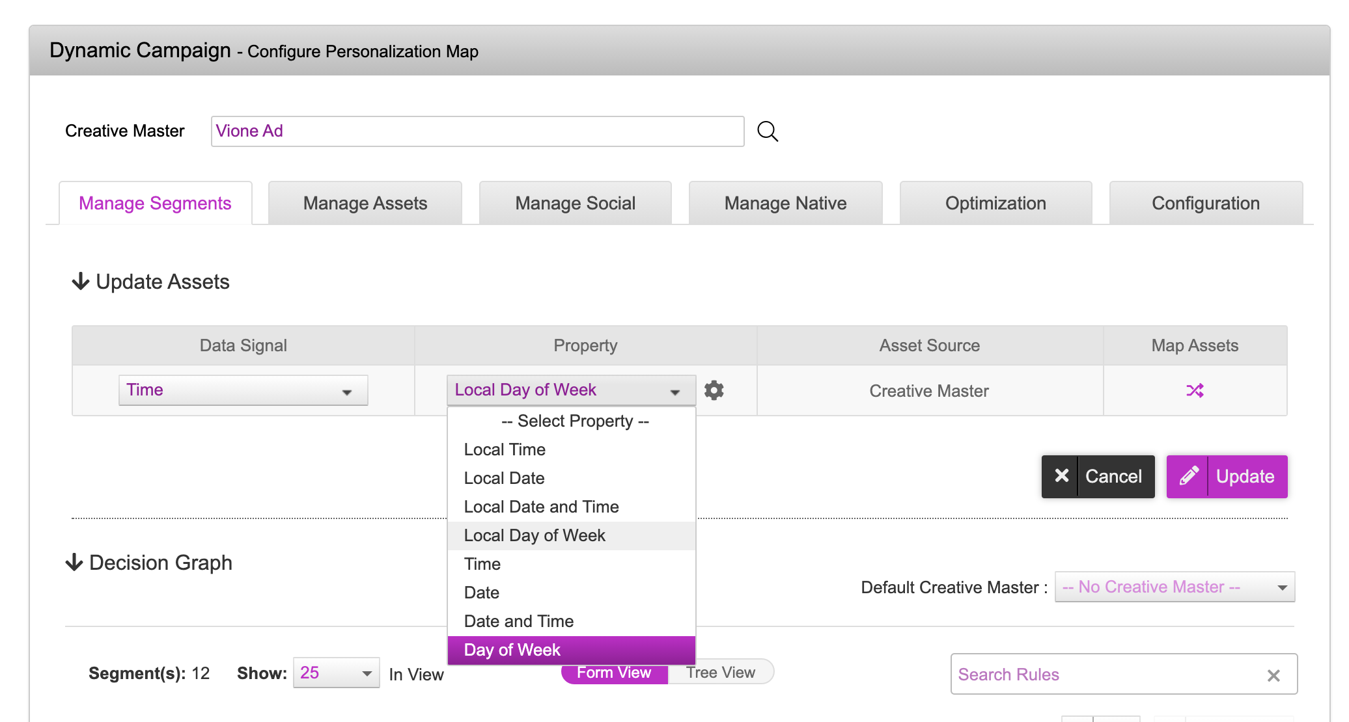Screen dimensions: 1349x722
Task: Click the Update button
Action: coord(1227,477)
